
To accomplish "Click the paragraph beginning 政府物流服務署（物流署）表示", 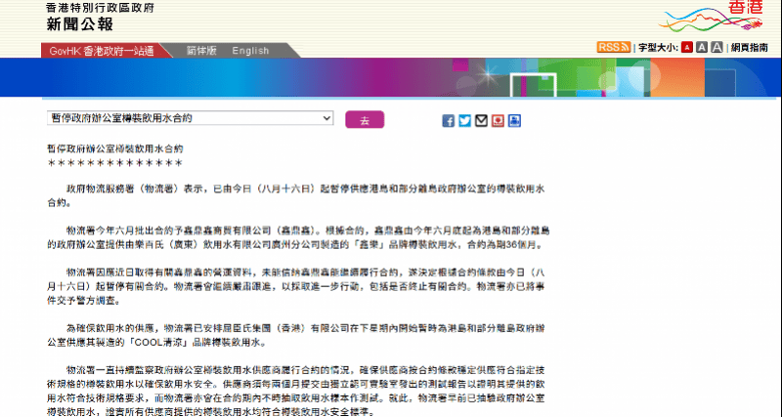I will 296,195.
